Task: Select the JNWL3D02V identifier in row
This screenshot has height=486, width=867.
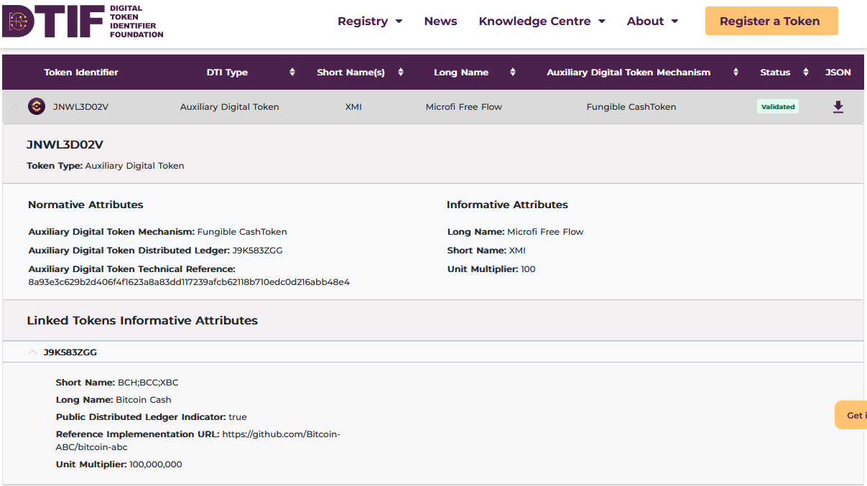Action: 81,107
